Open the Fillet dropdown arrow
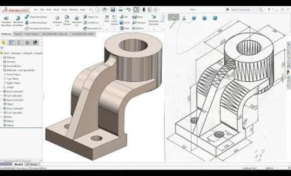Viewport: 291px width, 176px height. point(107,29)
